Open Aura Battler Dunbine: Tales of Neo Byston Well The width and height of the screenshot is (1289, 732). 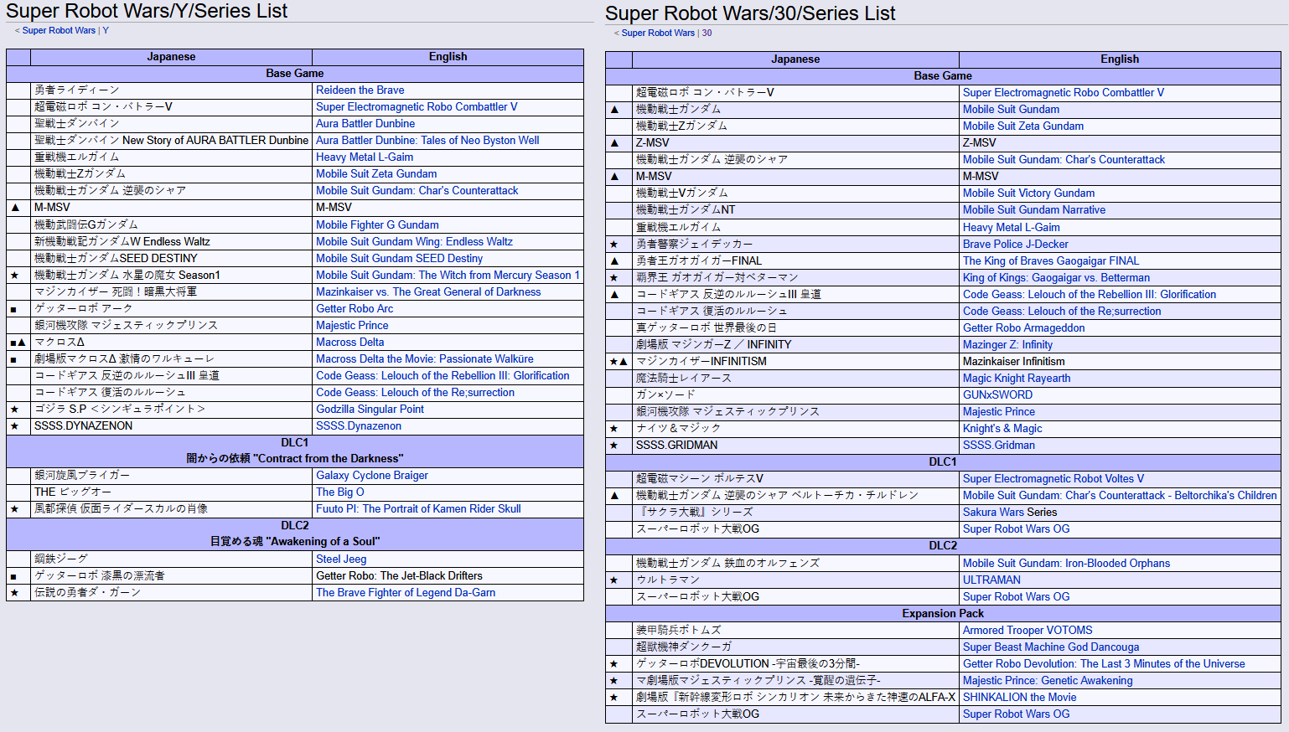(427, 141)
